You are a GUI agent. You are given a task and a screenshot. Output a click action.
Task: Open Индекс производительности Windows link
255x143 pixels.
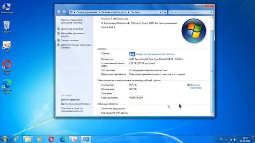[155, 54]
